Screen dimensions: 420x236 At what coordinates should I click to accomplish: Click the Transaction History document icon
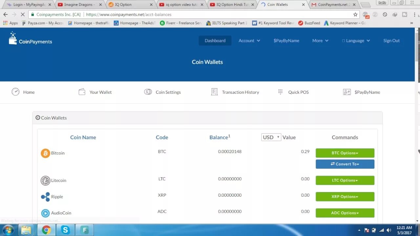(x=214, y=92)
